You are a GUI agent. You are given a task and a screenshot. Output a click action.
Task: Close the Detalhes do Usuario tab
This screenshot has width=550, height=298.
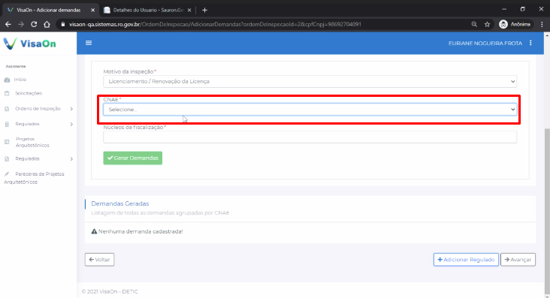point(189,11)
